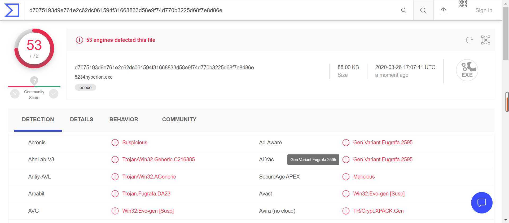Click the file name 5234hyperion.exe
This screenshot has width=509, height=223.
tap(94, 77)
